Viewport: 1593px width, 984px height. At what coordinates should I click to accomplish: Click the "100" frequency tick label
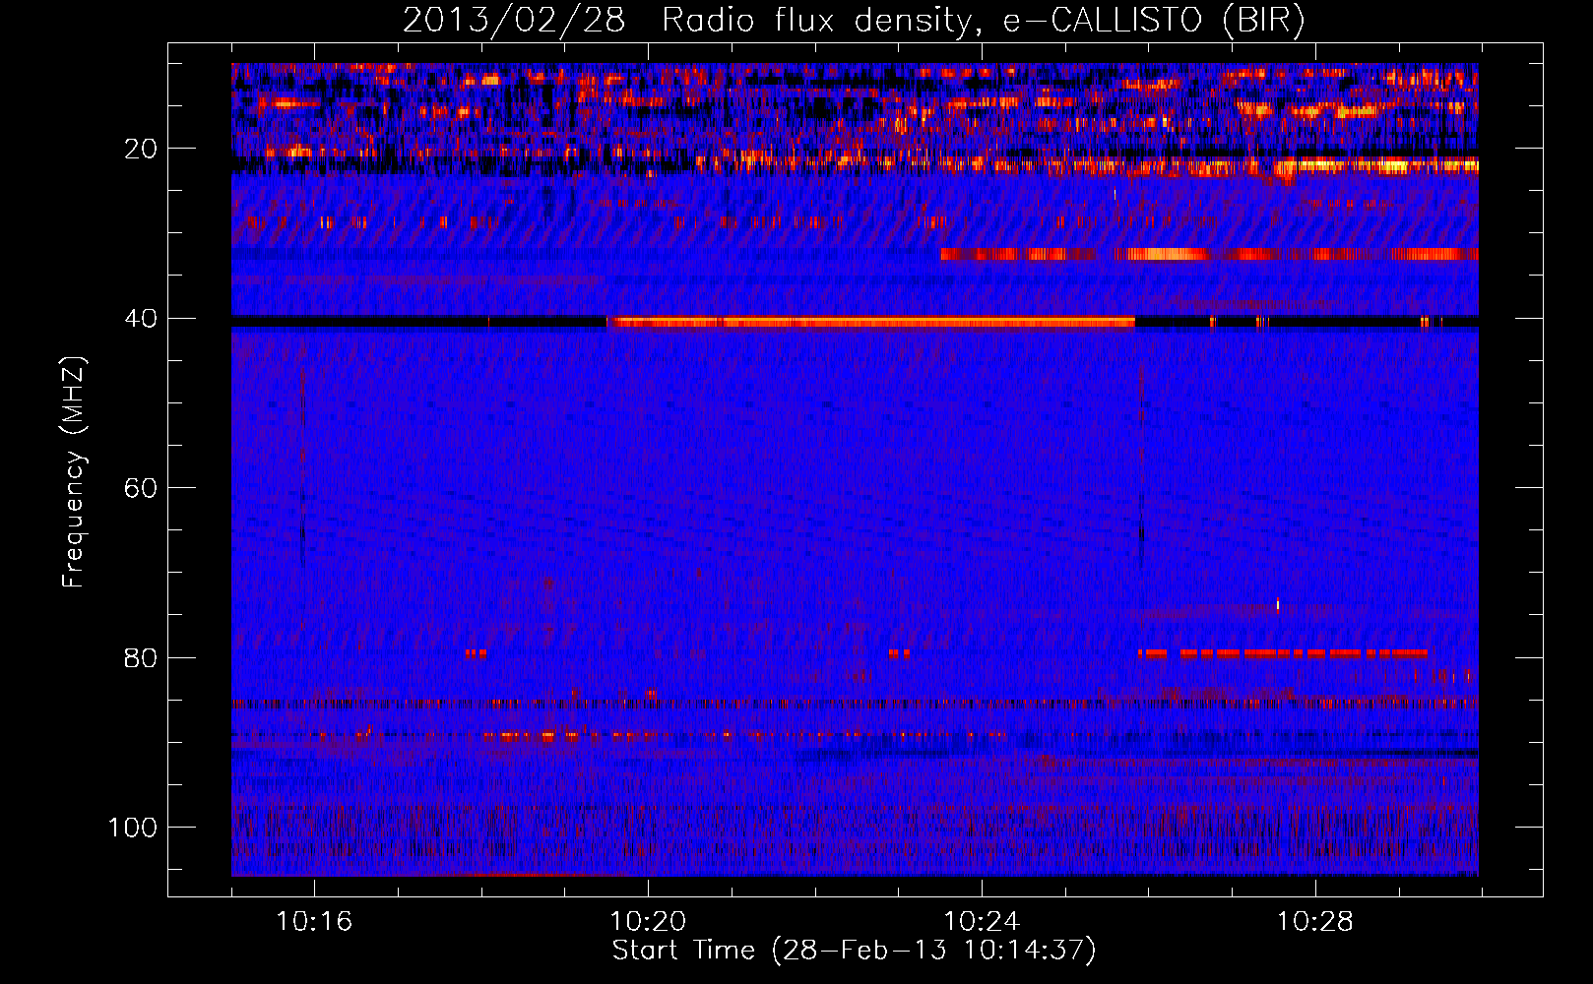[133, 828]
